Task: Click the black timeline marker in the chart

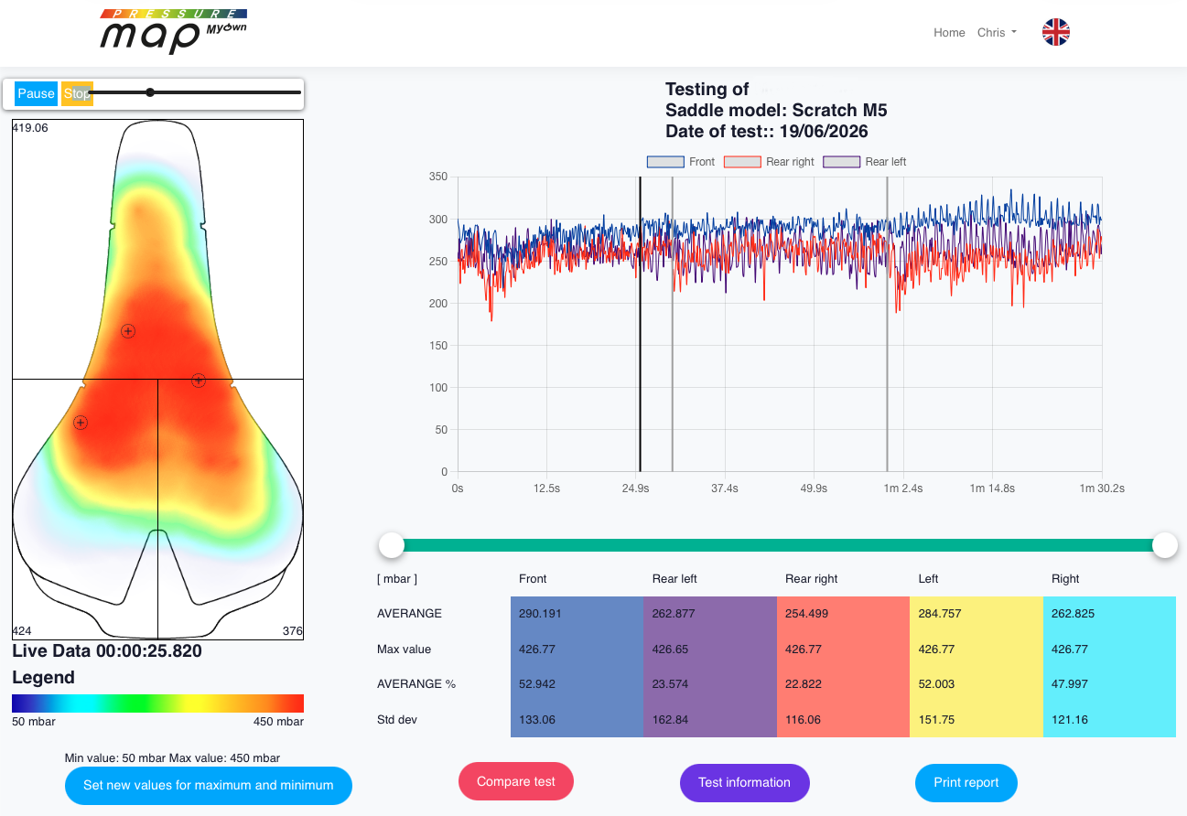Action: point(640,324)
